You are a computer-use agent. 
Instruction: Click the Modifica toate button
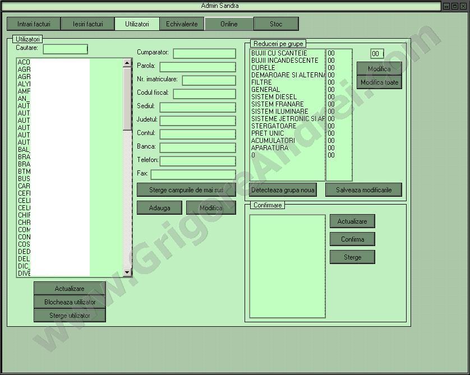(x=379, y=82)
